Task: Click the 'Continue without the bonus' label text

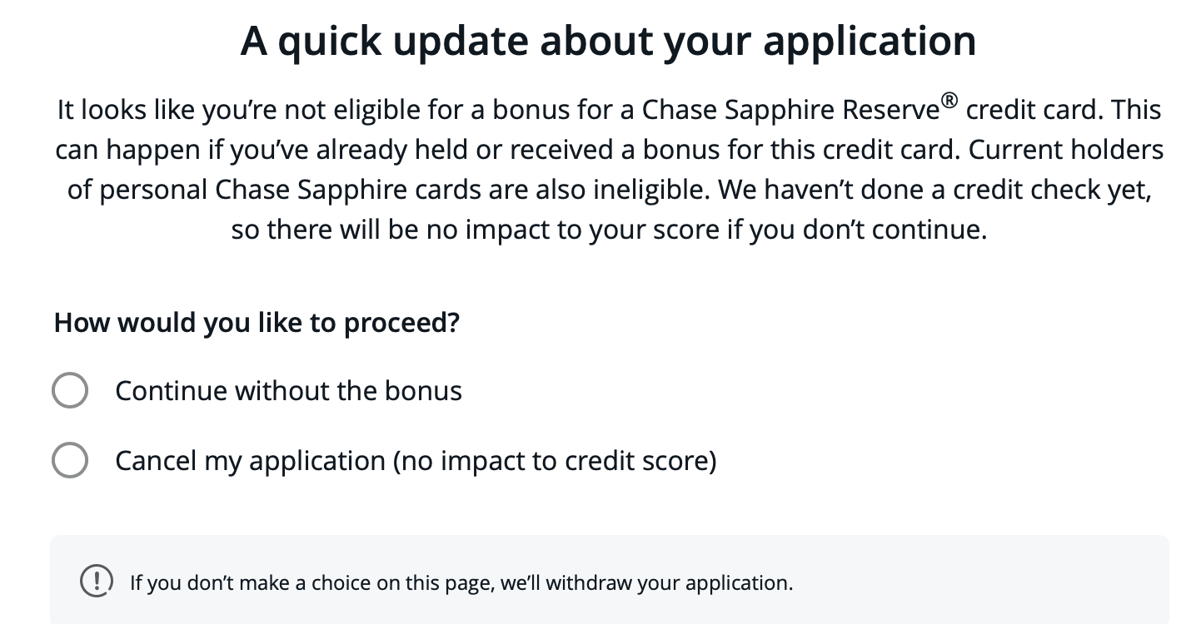Action: (x=289, y=390)
